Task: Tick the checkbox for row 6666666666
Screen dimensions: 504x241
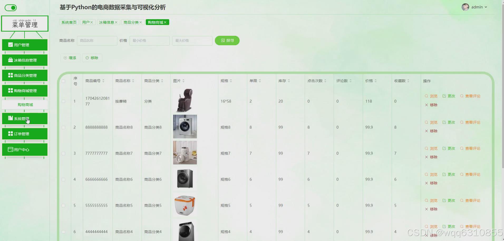Action: [x=64, y=179]
